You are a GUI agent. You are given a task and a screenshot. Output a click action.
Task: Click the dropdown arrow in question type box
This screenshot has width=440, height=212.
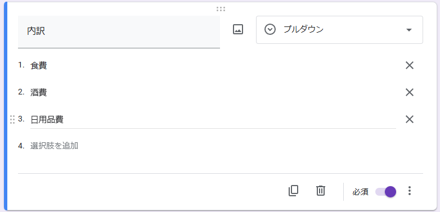pyautogui.click(x=409, y=30)
